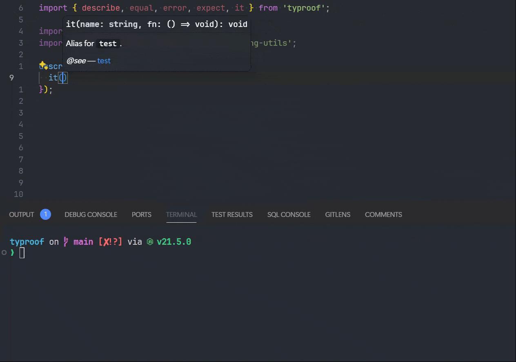Click the OUTPUT notification badge showing 1

click(x=45, y=214)
